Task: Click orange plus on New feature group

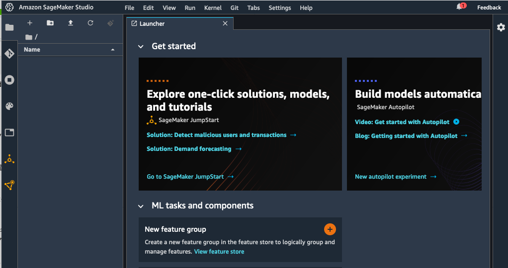Action: 330,229
